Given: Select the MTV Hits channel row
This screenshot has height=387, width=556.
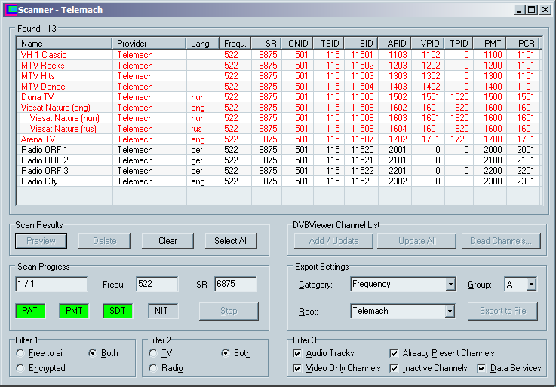Looking at the screenshot, I should click(278, 76).
